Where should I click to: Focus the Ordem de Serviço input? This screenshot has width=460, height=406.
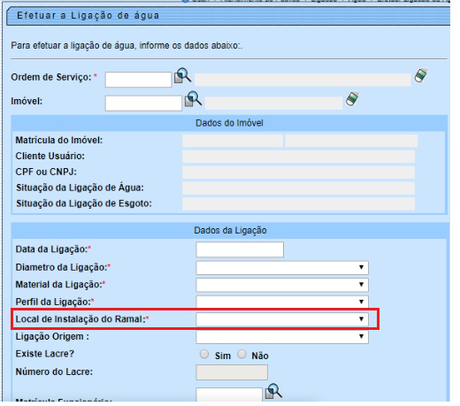tap(138, 80)
